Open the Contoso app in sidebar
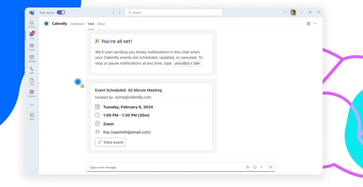 32,93
